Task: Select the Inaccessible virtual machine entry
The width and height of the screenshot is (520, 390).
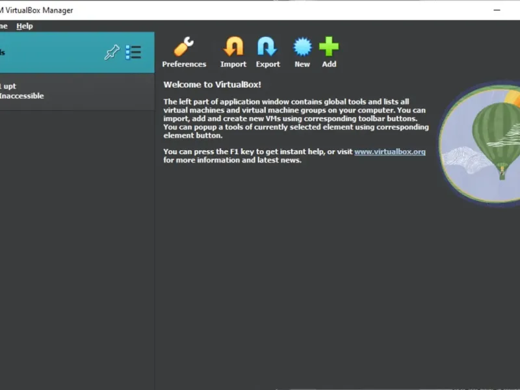Action: click(x=77, y=91)
